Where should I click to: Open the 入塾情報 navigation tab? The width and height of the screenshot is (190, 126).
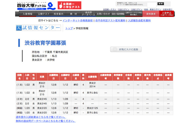[27, 14]
